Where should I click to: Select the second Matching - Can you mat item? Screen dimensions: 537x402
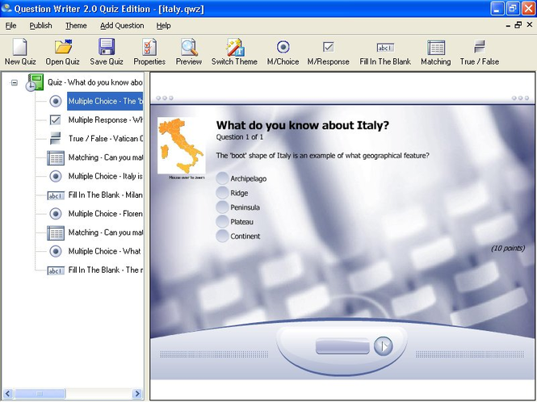[106, 232]
